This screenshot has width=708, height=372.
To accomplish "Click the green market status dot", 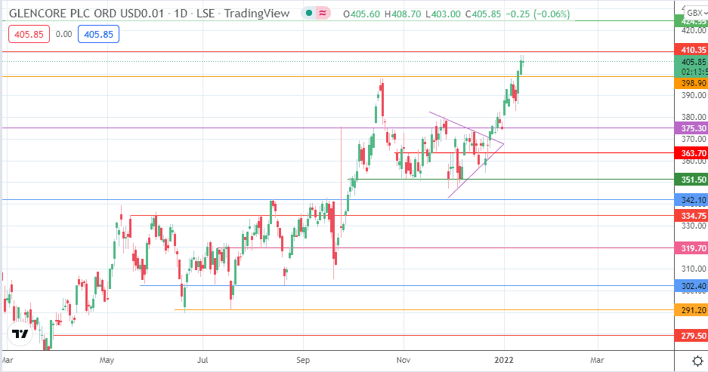I will click(309, 14).
